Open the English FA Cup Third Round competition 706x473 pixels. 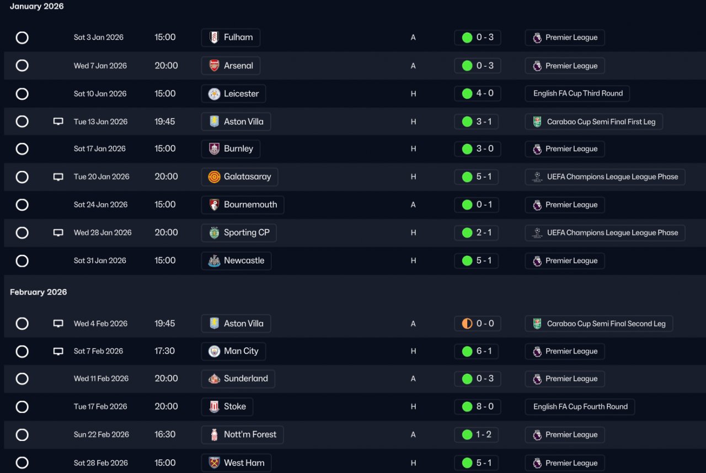point(577,94)
